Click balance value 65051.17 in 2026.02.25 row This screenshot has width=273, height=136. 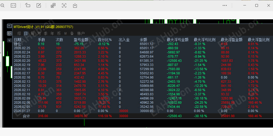pyautogui.click(x=147, y=48)
